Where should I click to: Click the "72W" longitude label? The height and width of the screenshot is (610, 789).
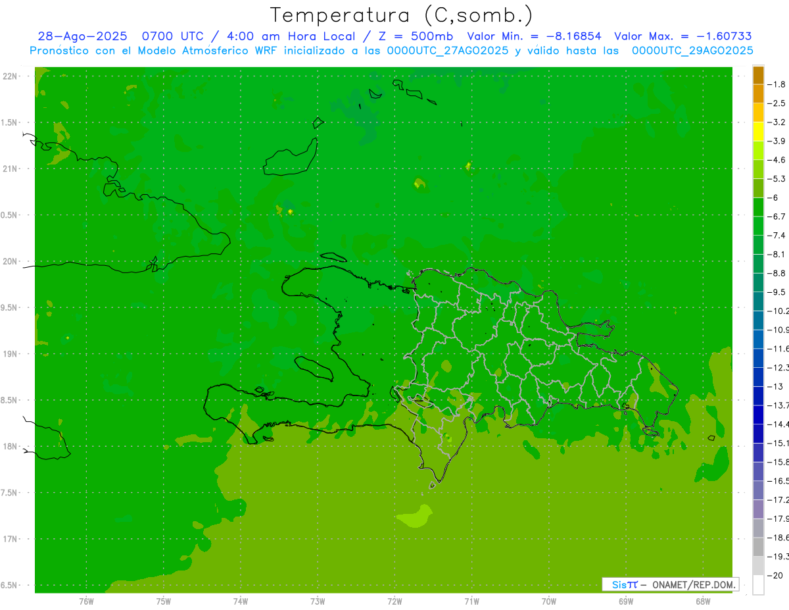coord(394,601)
